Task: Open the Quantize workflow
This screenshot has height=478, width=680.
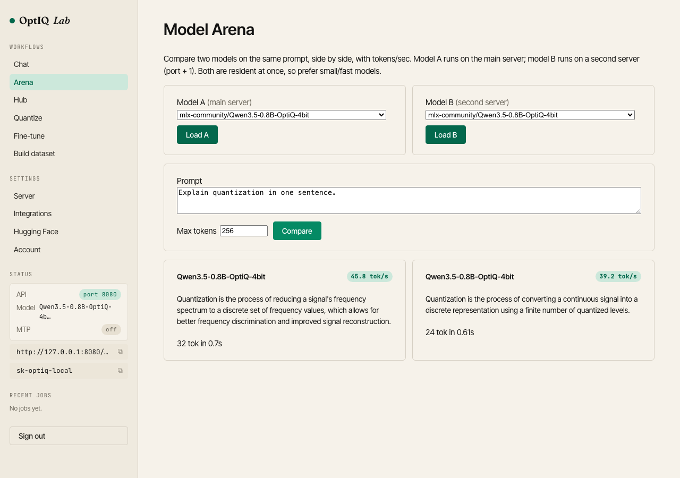Action: pyautogui.click(x=69, y=118)
